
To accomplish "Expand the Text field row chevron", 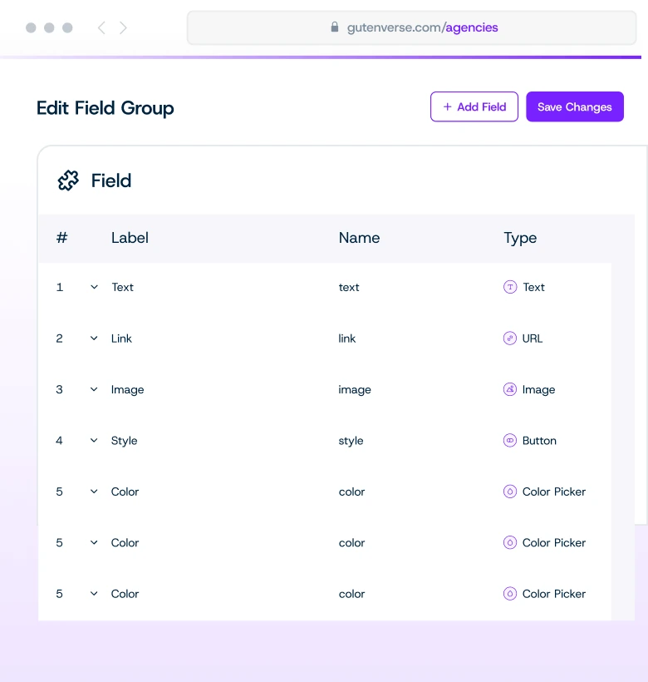I will coord(94,287).
